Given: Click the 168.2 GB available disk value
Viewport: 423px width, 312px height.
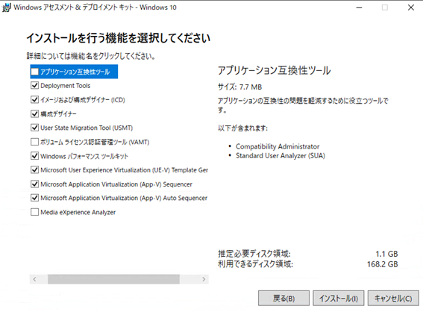Looking at the screenshot, I should tap(383, 264).
